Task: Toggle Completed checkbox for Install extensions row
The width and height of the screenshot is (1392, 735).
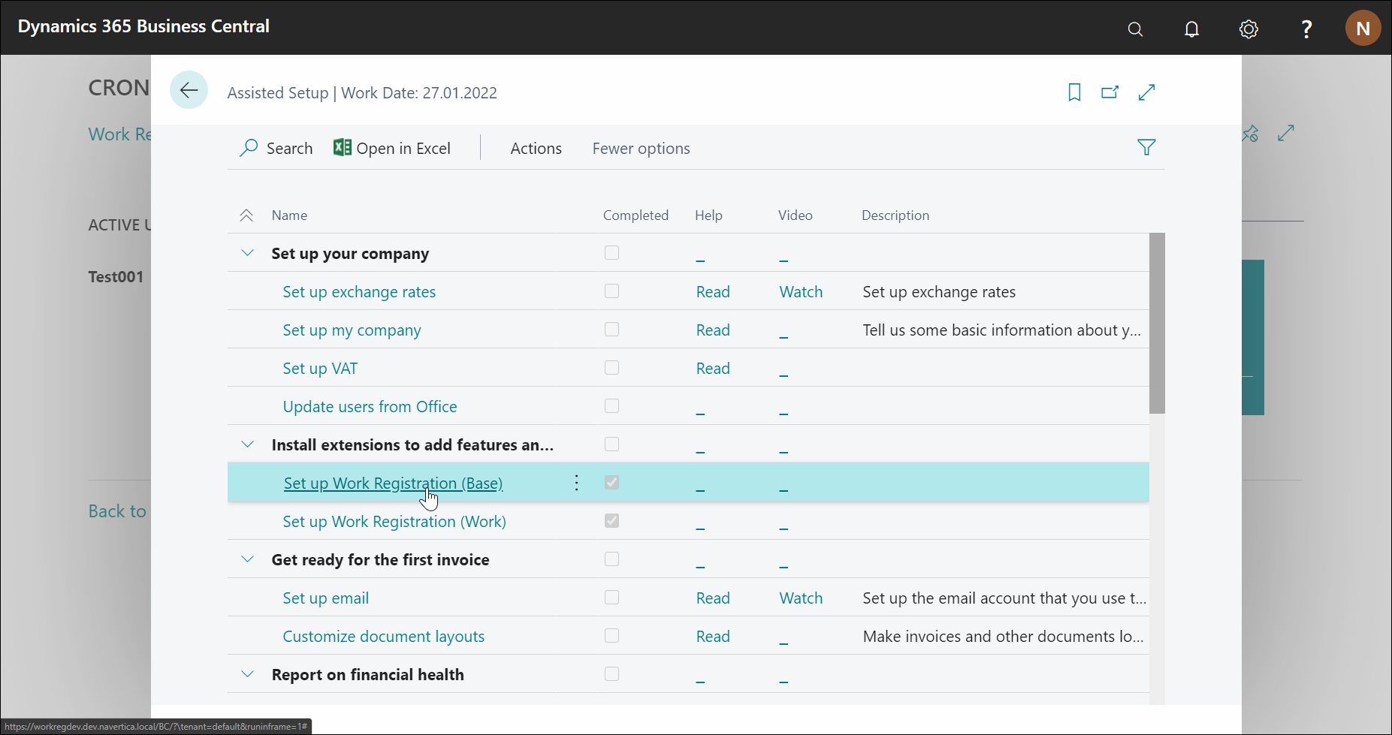Action: 611,444
